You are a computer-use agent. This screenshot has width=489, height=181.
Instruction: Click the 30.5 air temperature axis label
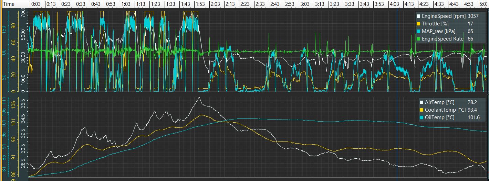[x=23, y=148]
